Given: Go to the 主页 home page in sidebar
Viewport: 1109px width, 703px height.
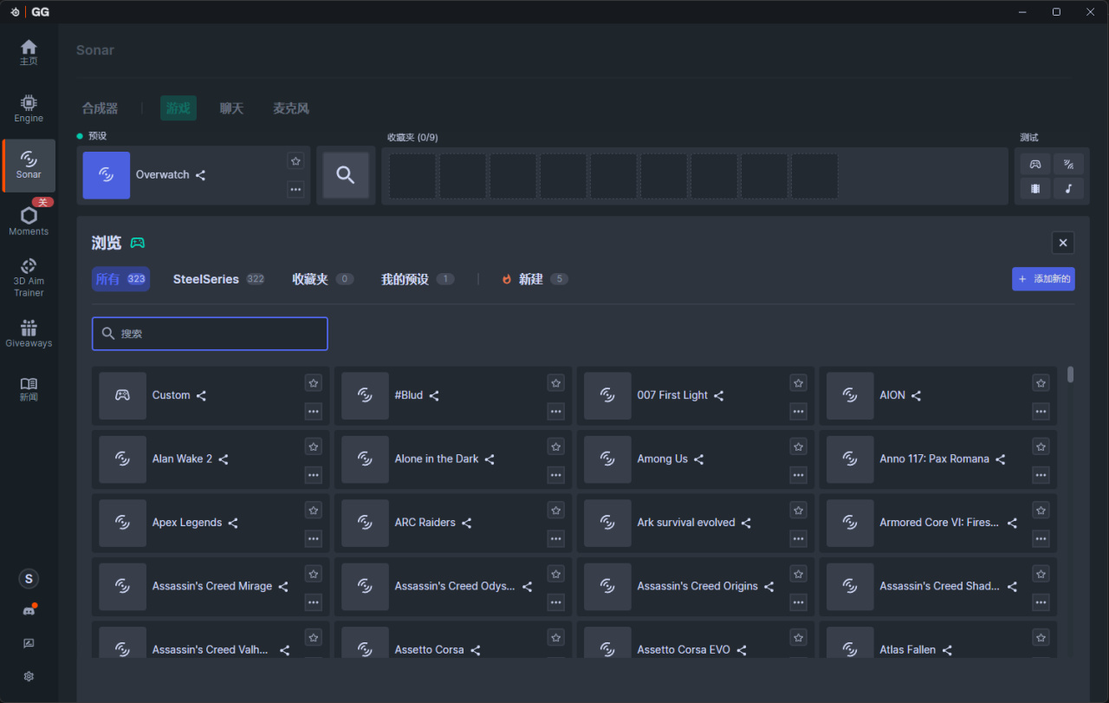Looking at the screenshot, I should tap(29, 52).
